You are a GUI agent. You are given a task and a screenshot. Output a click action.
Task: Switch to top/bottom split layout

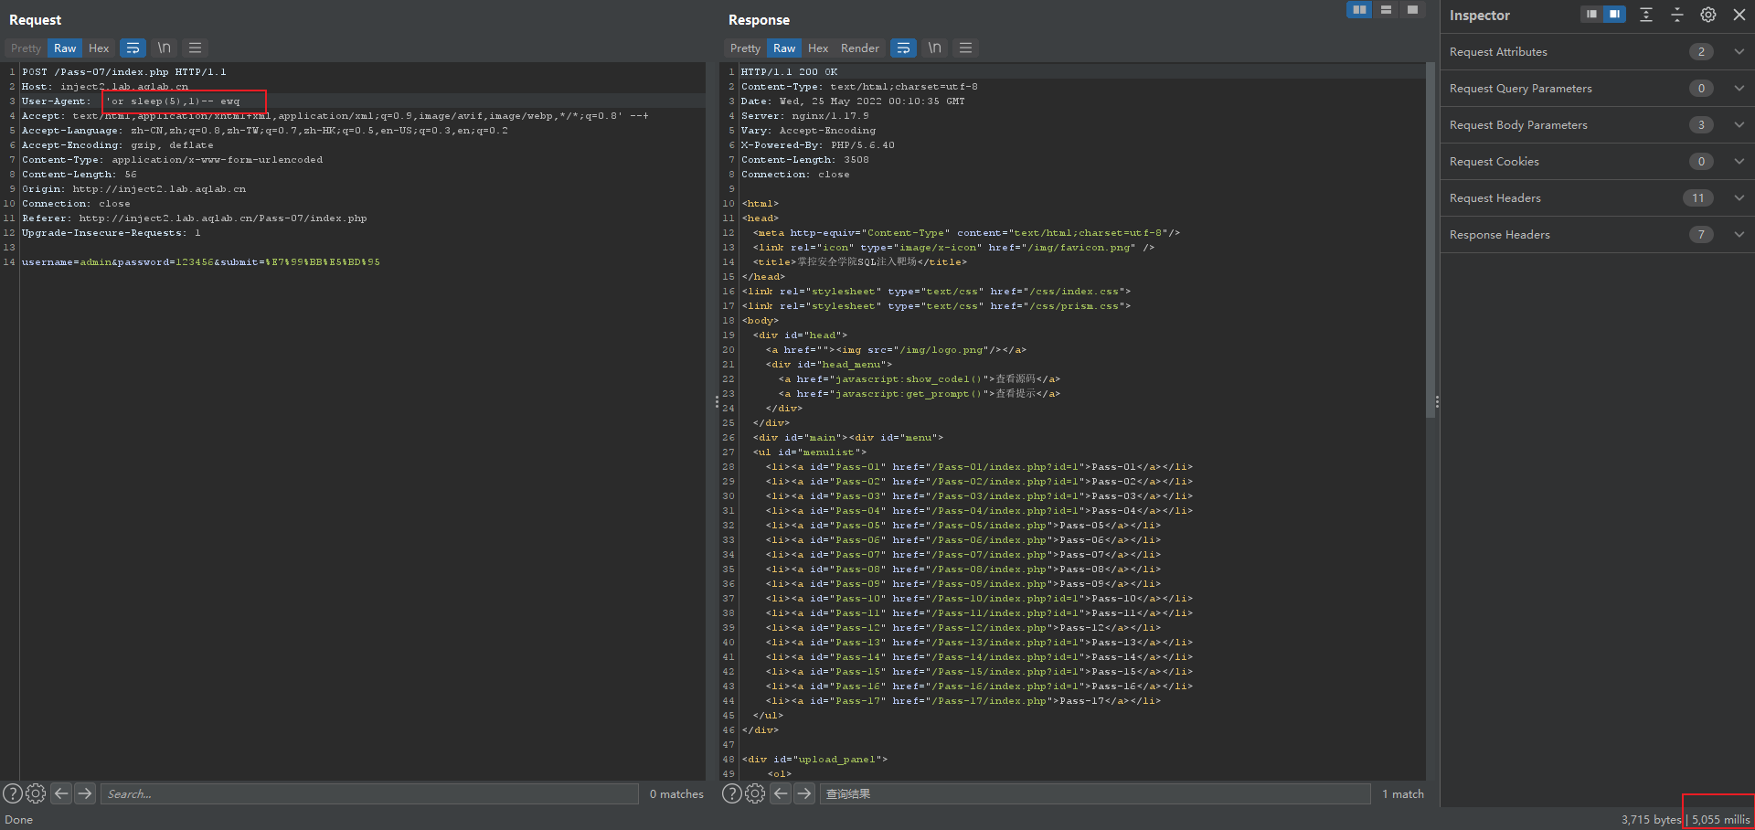[x=1386, y=10]
